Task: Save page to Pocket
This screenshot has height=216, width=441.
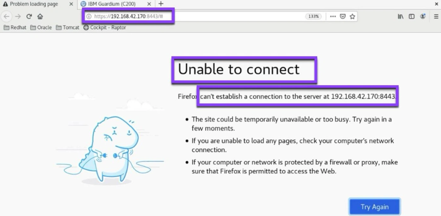Action: pyautogui.click(x=343, y=16)
